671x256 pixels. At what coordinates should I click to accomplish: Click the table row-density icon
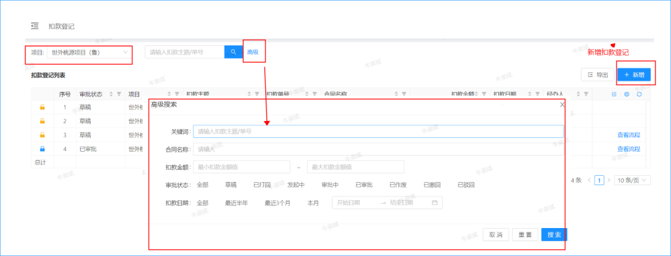[x=613, y=94]
